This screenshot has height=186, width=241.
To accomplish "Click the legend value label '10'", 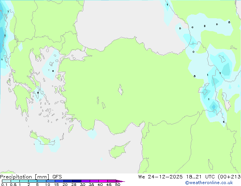I will [48, 184].
